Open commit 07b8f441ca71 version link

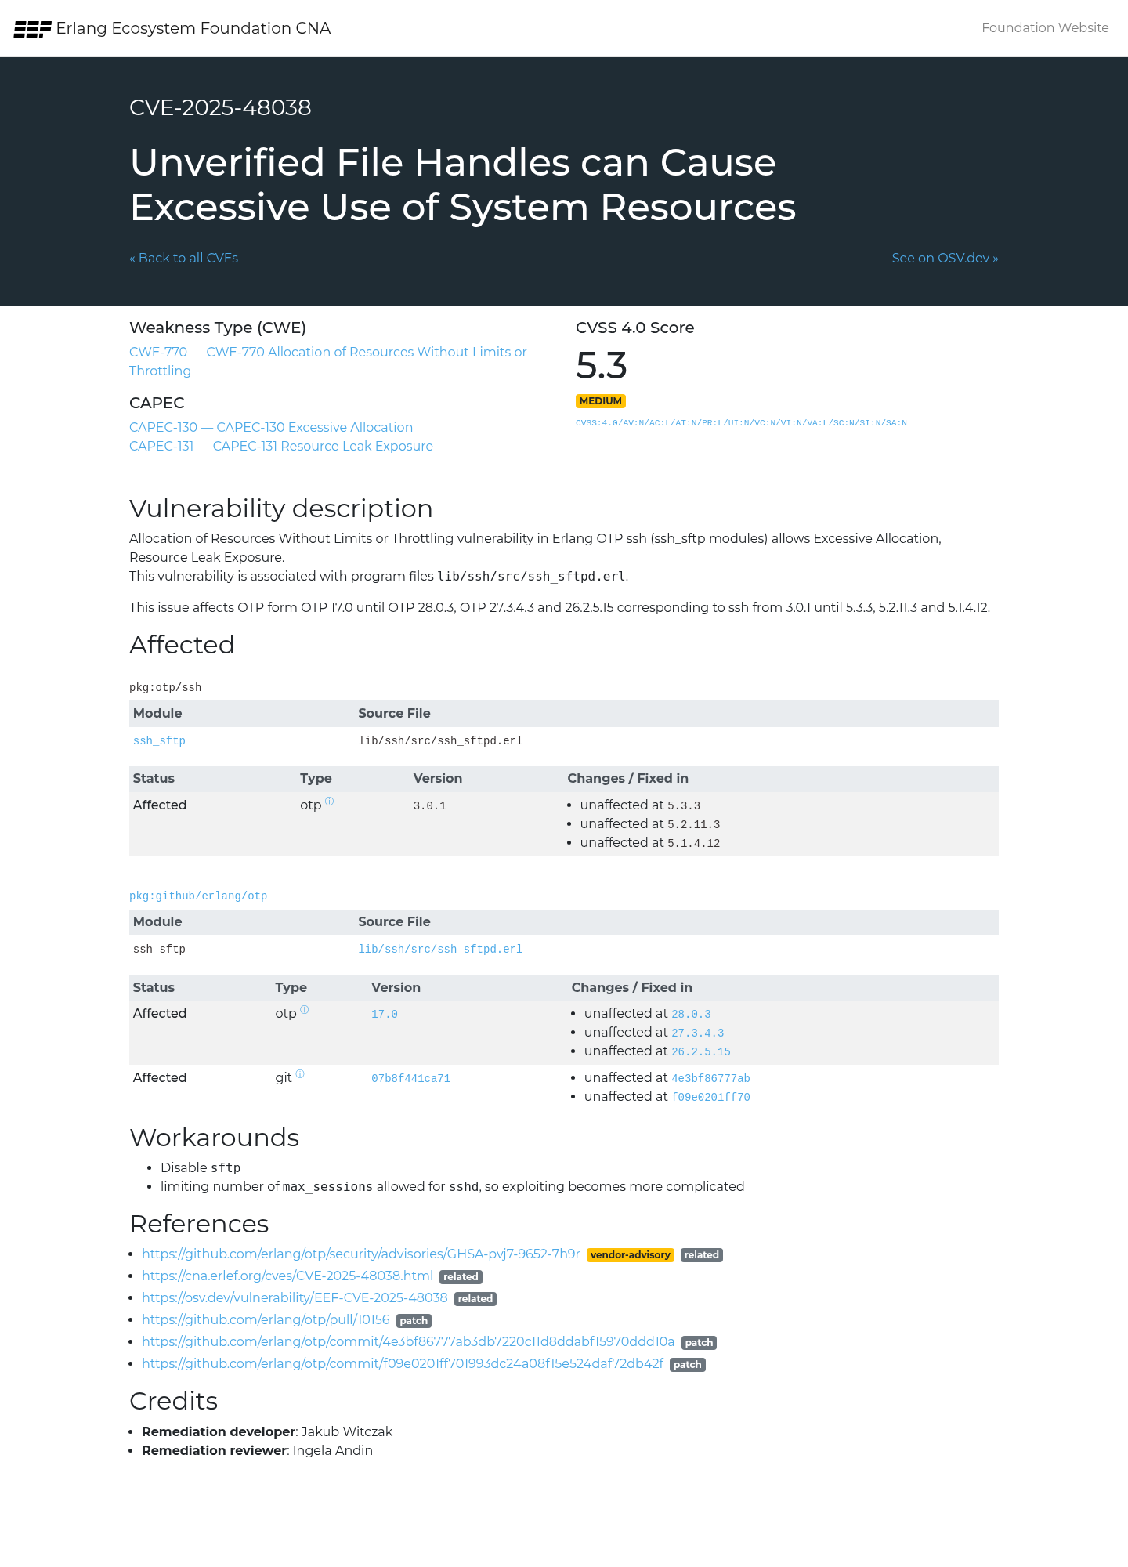point(410,1078)
